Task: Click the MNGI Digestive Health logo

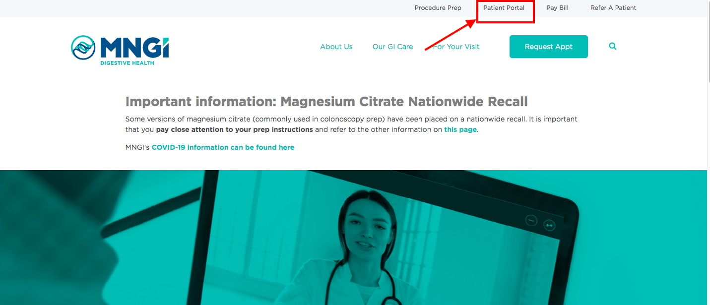Action: (x=120, y=51)
